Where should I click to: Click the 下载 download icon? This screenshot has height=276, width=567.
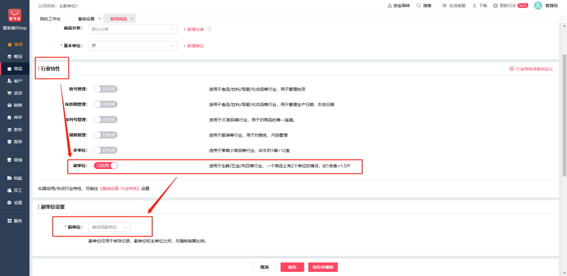tap(475, 6)
